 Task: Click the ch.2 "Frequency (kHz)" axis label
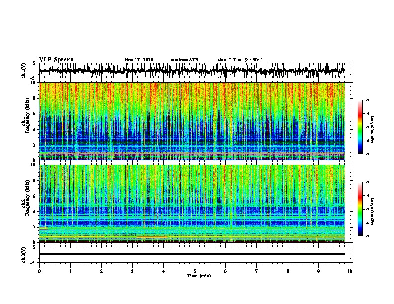(x=27, y=197)
